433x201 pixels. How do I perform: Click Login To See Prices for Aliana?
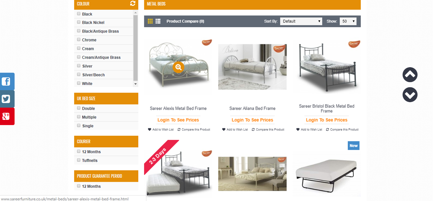[x=252, y=120]
